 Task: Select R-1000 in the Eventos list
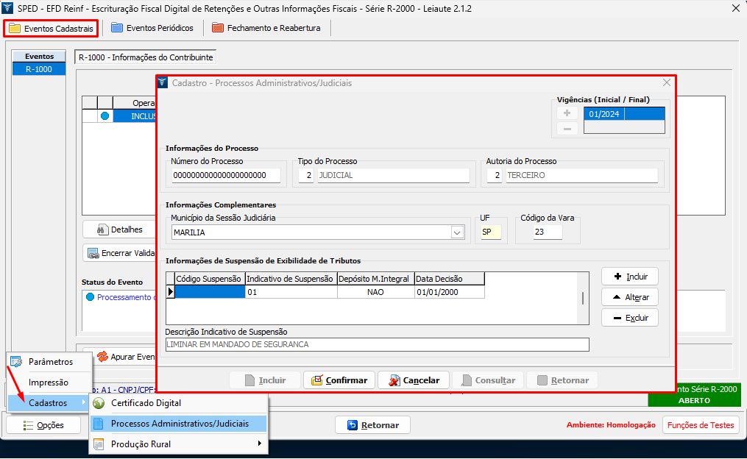tap(39, 69)
